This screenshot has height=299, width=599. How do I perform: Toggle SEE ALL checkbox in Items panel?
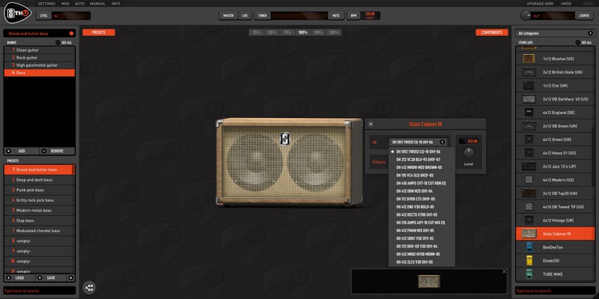click(x=578, y=43)
